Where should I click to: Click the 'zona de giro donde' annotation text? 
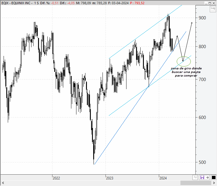coord(186,68)
